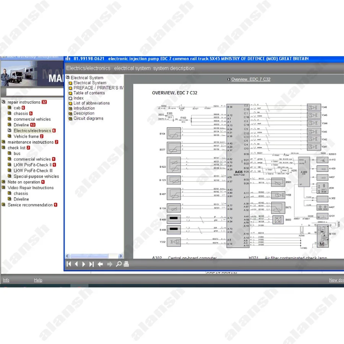Click the page icon next to Index

[70, 98]
